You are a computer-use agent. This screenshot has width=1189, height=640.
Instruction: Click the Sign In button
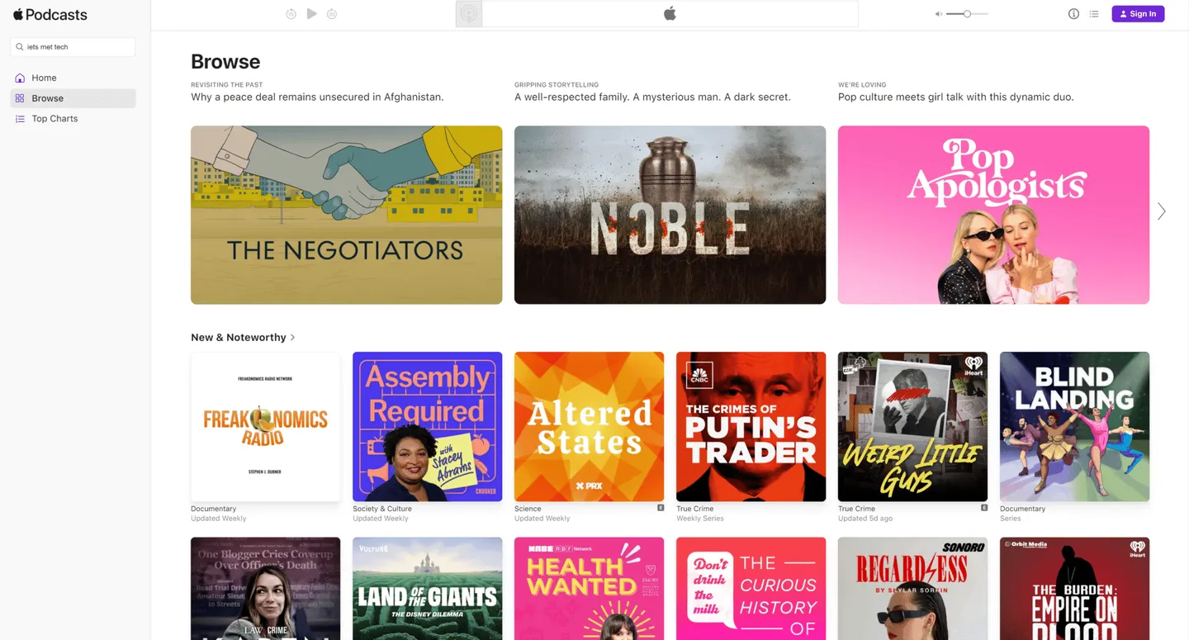[x=1138, y=14]
